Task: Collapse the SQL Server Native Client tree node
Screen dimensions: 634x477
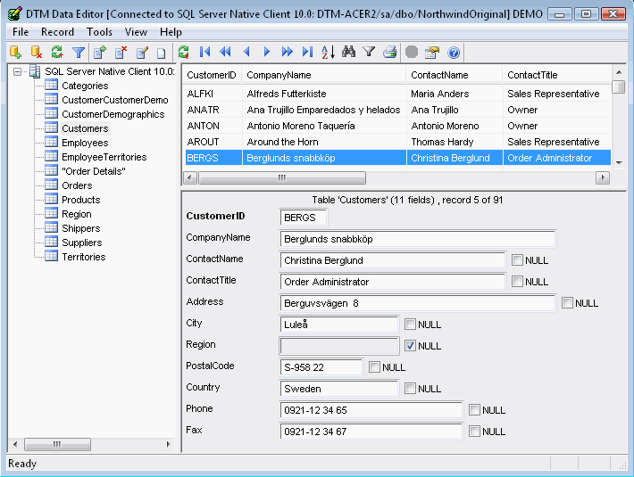Action: click(17, 72)
